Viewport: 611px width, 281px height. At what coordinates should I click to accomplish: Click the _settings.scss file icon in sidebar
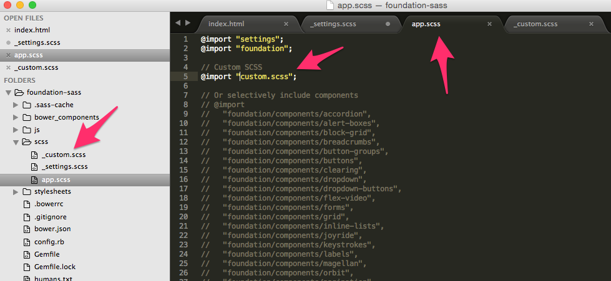pos(34,167)
